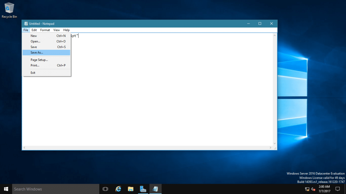
Task: Launch Internet Explorer from the taskbar
Action: pyautogui.click(x=118, y=189)
